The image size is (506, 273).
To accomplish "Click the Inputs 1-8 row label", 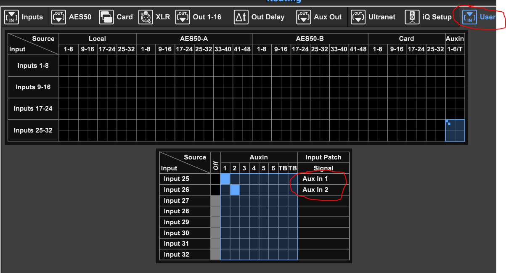I will pos(33,66).
